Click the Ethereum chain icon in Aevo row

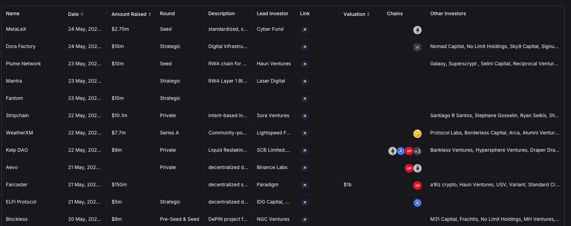click(417, 168)
